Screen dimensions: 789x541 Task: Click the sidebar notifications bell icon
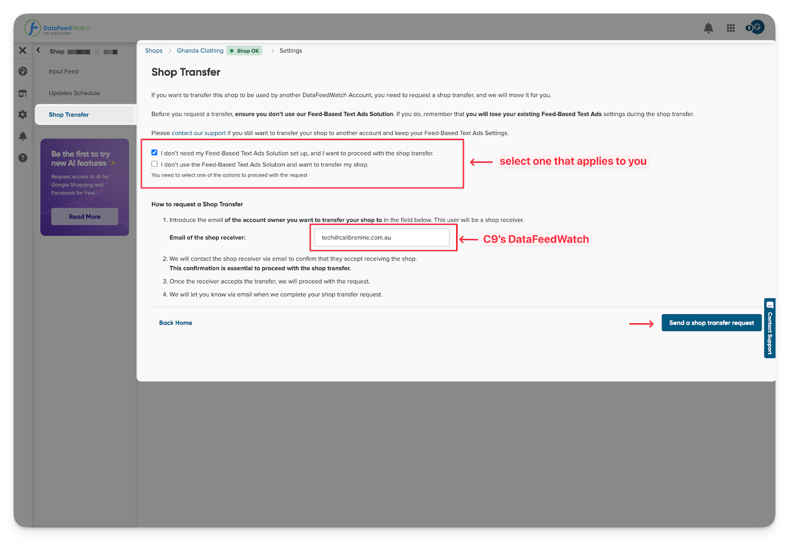tap(23, 136)
